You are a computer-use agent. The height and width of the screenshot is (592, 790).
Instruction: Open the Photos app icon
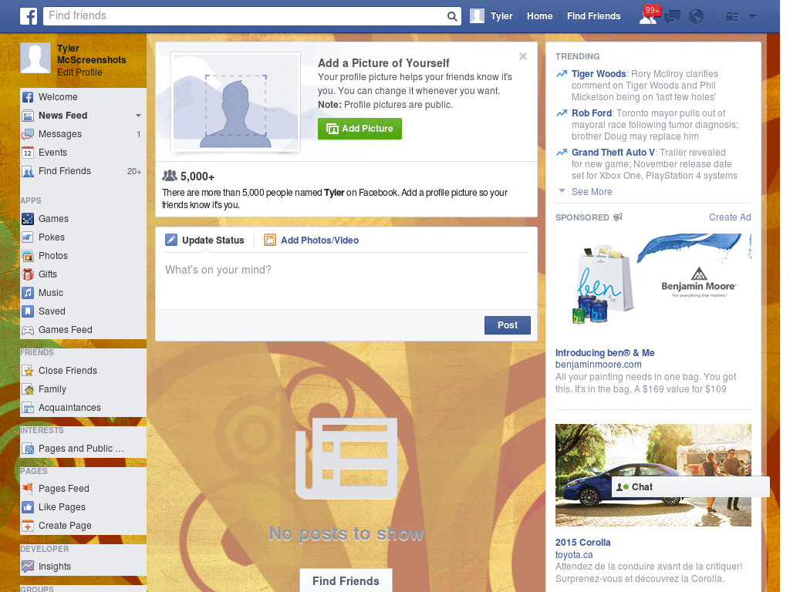[28, 256]
